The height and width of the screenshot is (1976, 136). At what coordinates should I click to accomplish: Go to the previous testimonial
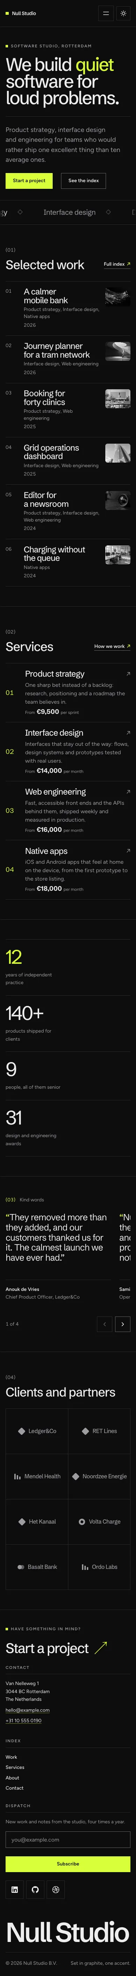105,1323
